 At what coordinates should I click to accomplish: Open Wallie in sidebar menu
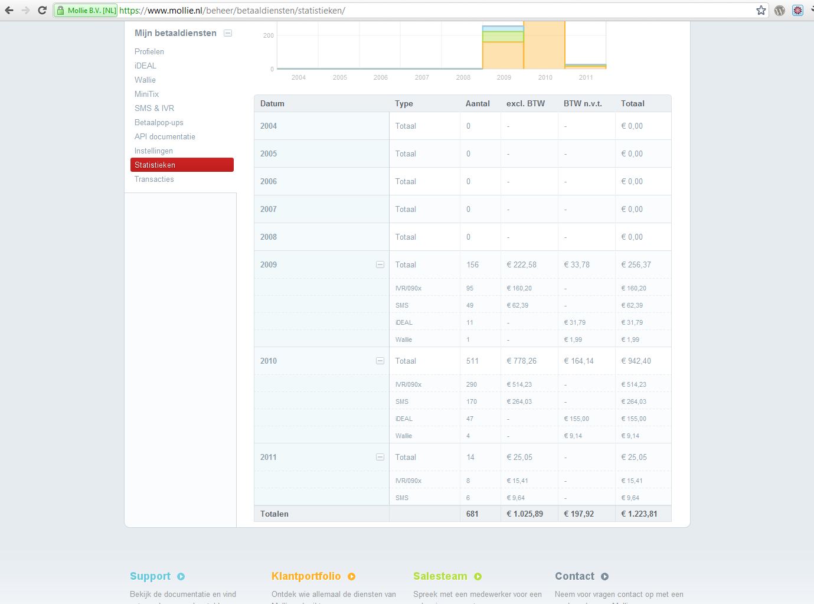(x=145, y=80)
